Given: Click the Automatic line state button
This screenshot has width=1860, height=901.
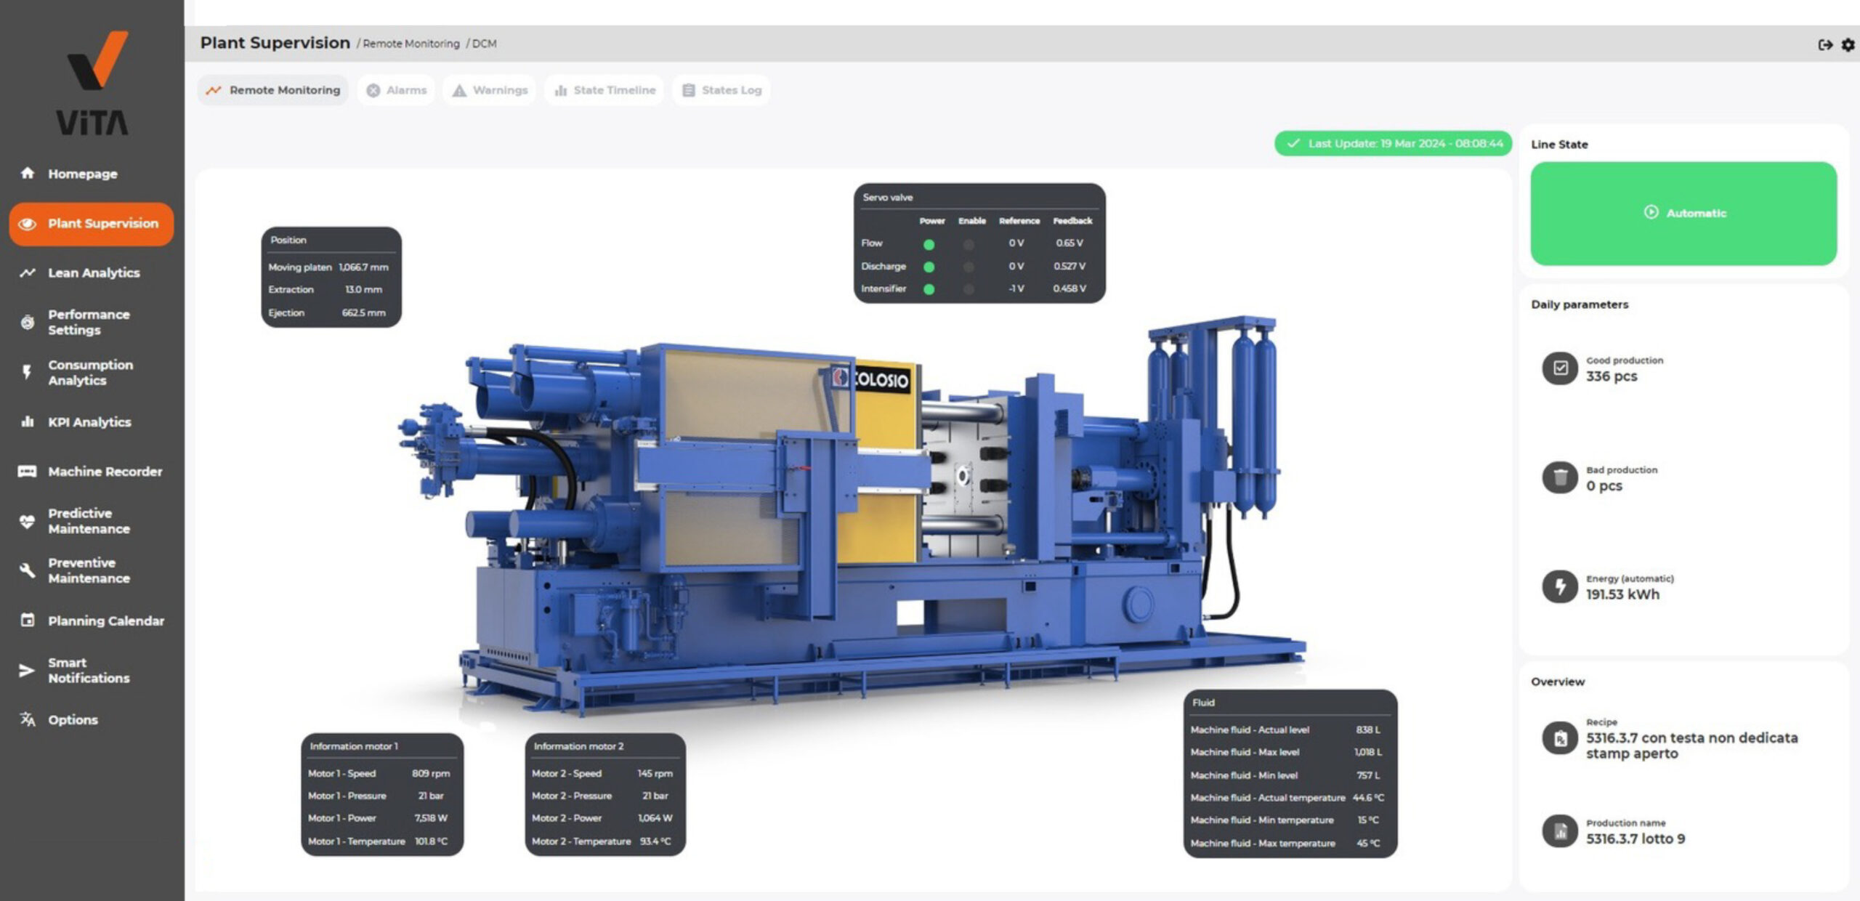Looking at the screenshot, I should pos(1683,213).
